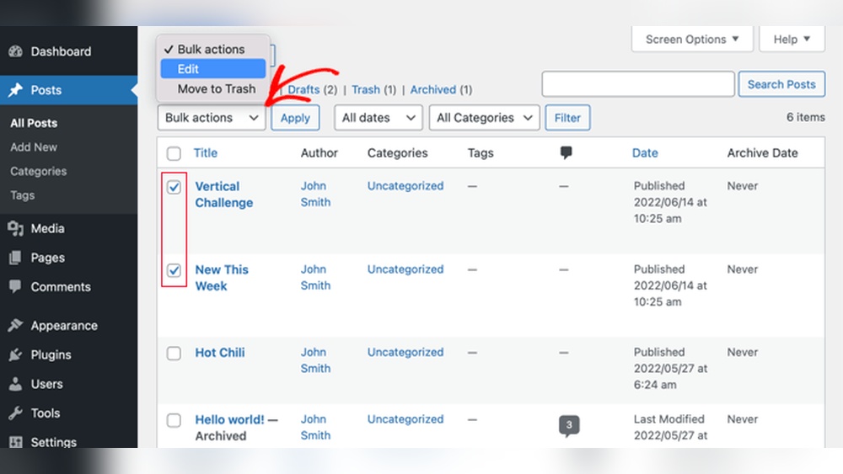843x474 pixels.
Task: Open the New This Week post title
Action: coord(222,278)
